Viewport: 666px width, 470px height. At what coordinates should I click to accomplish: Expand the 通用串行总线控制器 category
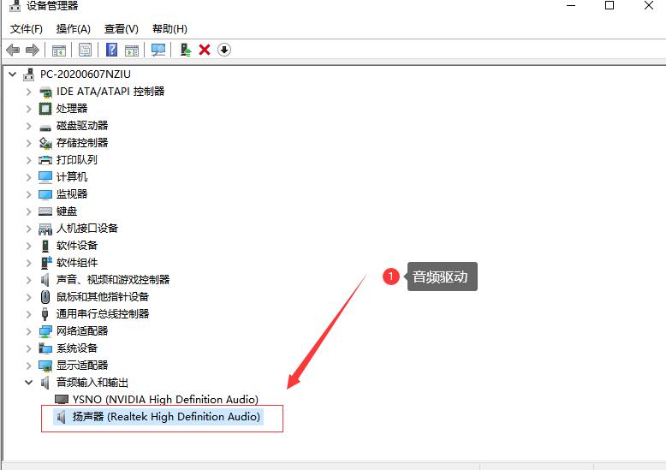[x=28, y=314]
